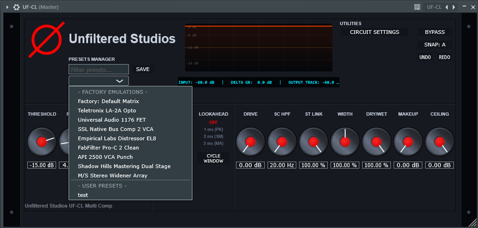Click the MAKEUP knob

click(x=408, y=142)
